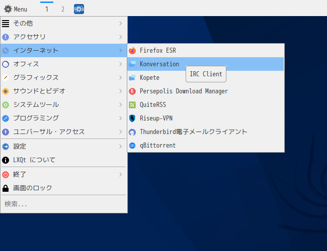Launch qBittorrent from the submenu

pos(206,146)
